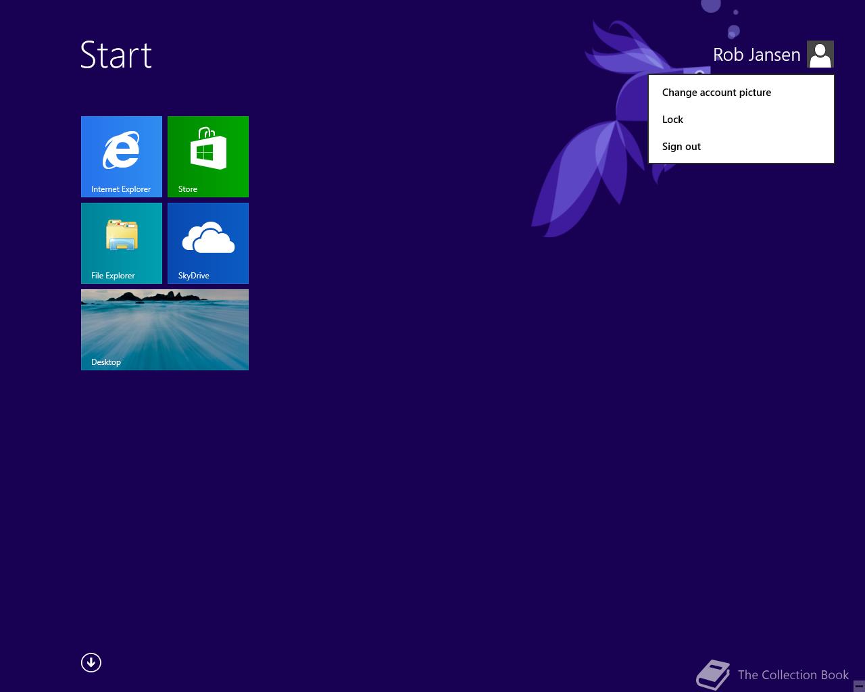865x692 pixels.
Task: Choose Change account picture
Action: coord(741,93)
